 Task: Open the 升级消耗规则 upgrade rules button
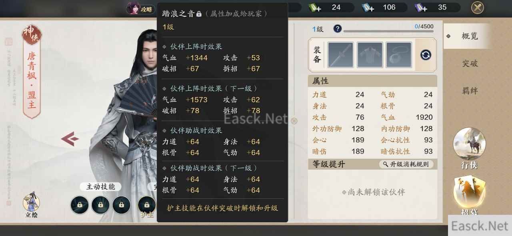(406, 164)
